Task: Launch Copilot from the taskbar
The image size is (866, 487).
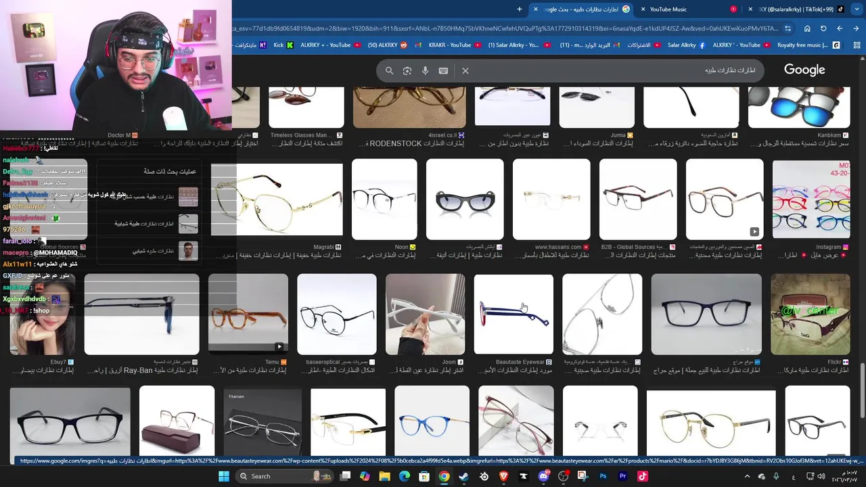Action: [x=365, y=476]
